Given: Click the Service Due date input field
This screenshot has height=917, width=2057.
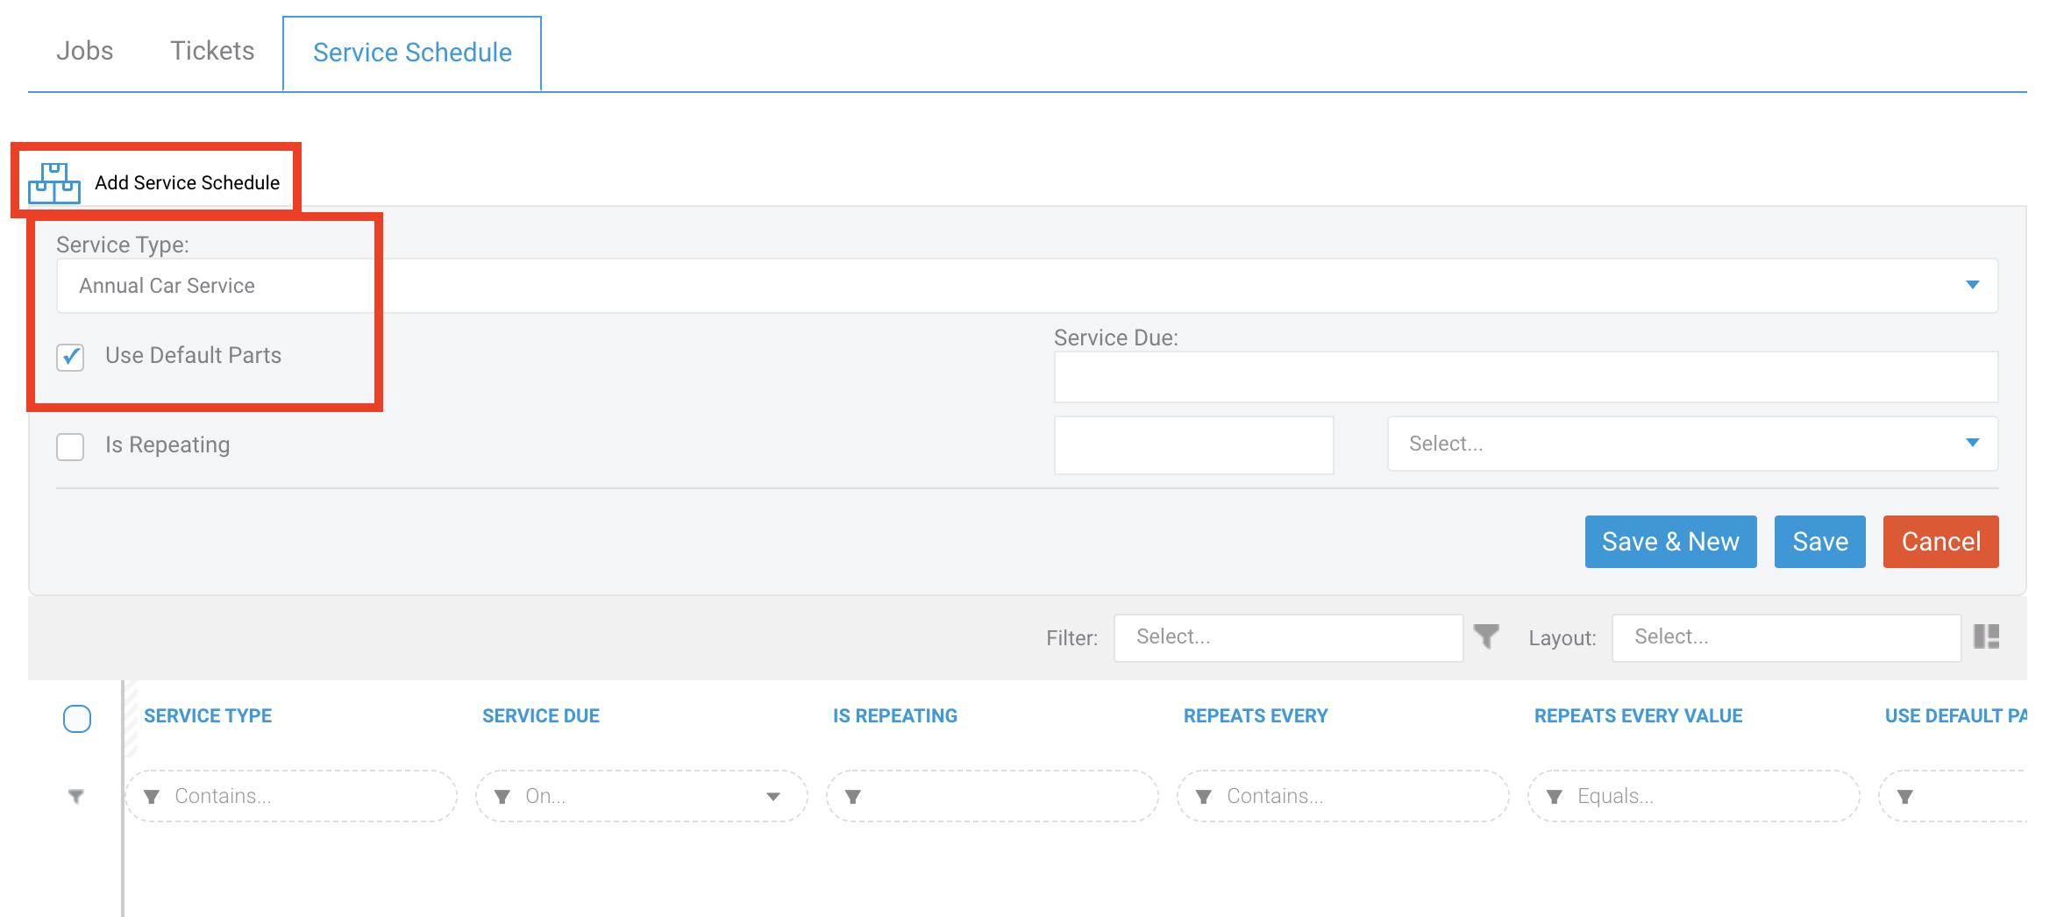Looking at the screenshot, I should 1526,377.
